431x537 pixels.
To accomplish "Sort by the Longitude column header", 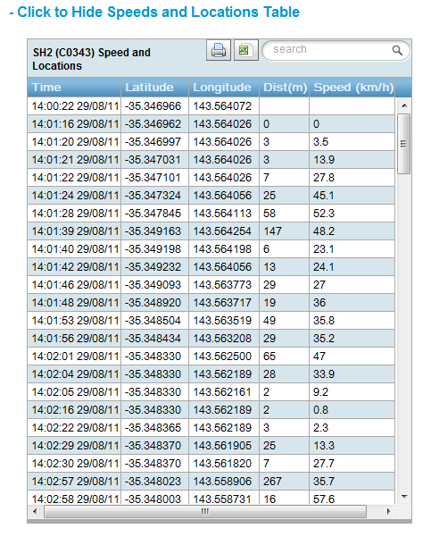I will coord(224,88).
